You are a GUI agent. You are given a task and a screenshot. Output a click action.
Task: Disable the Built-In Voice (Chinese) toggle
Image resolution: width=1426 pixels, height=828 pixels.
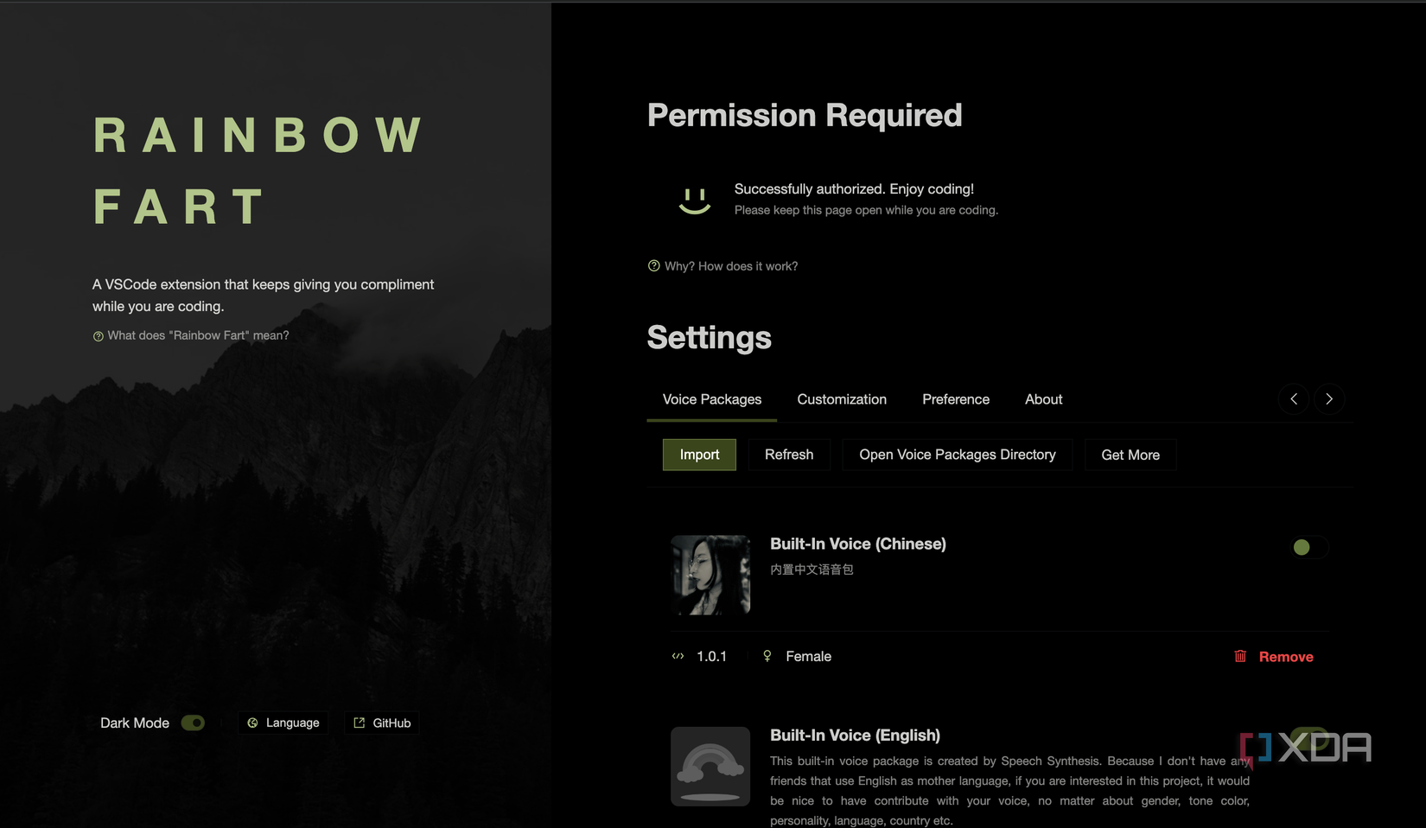(x=1308, y=547)
